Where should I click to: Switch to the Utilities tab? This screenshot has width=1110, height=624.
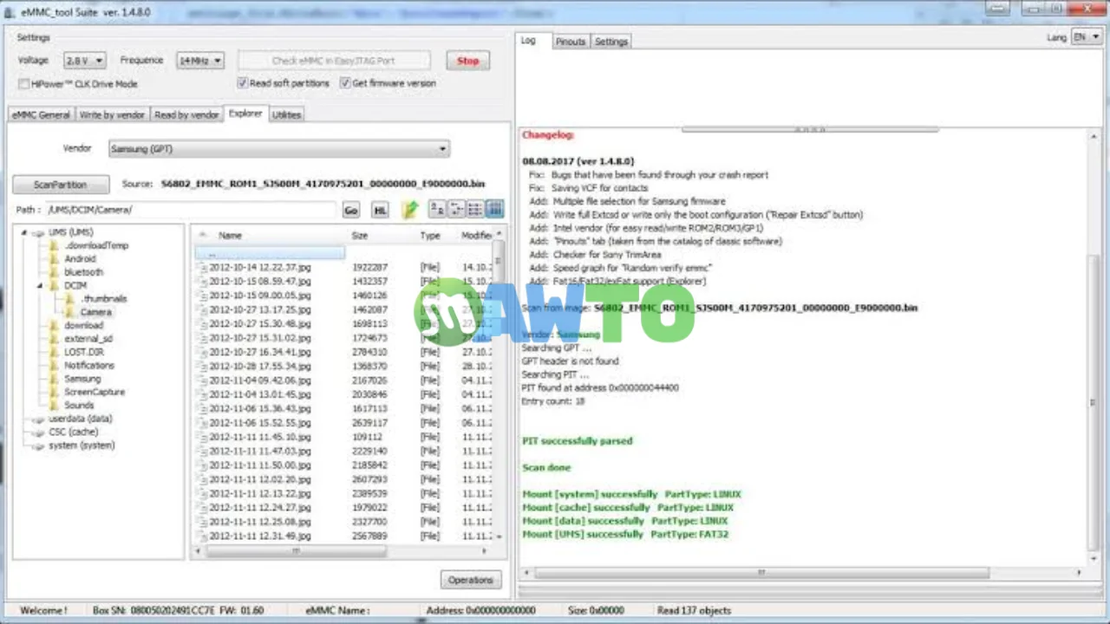286,114
